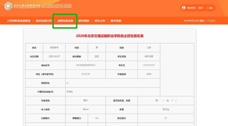This screenshot has width=228, height=126.
Task: Click the 毕业时间 label cell
Action: pos(122,74)
